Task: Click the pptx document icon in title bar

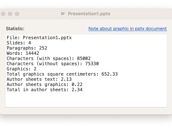Action: 63,14
